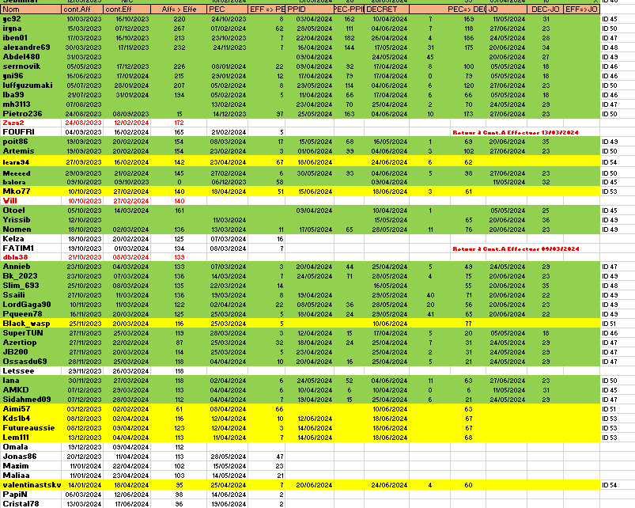
Task: Click the "FATIM1" name cell
Action: coord(31,248)
